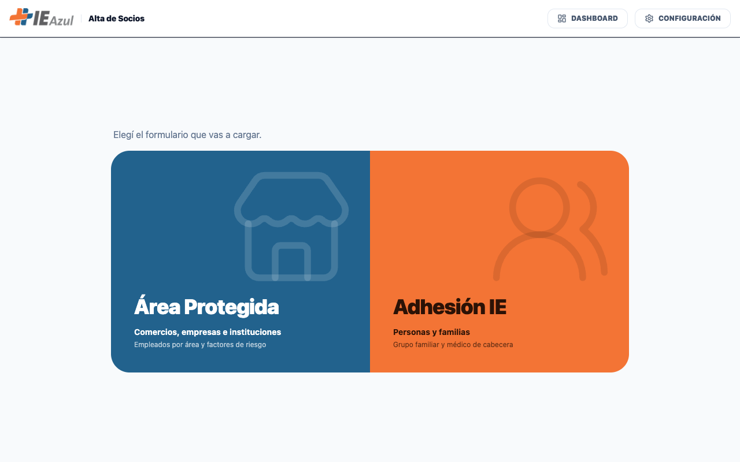740x462 pixels.
Task: Click the people icon on Adhesión IE card
Action: 550,229
